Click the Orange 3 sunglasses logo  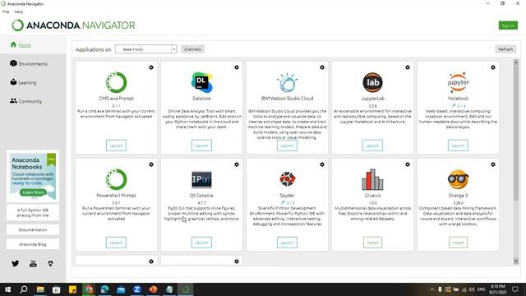point(459,179)
